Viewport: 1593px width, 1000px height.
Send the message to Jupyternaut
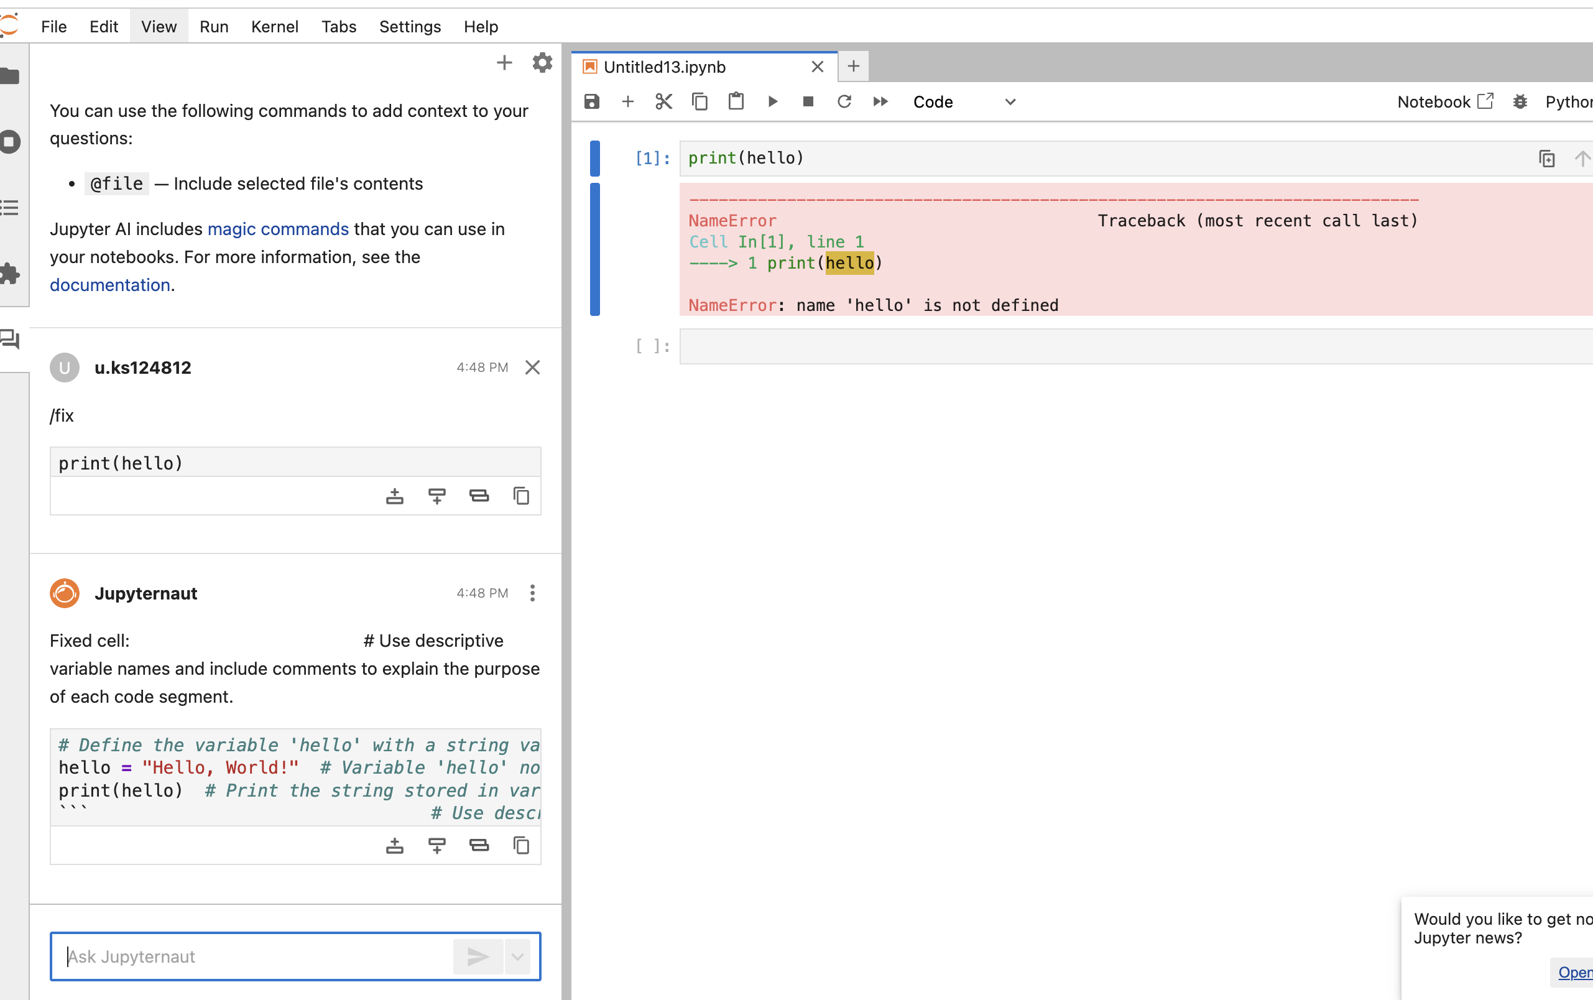(x=478, y=956)
